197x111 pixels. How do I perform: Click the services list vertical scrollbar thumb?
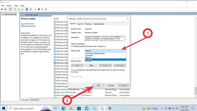[196, 91]
